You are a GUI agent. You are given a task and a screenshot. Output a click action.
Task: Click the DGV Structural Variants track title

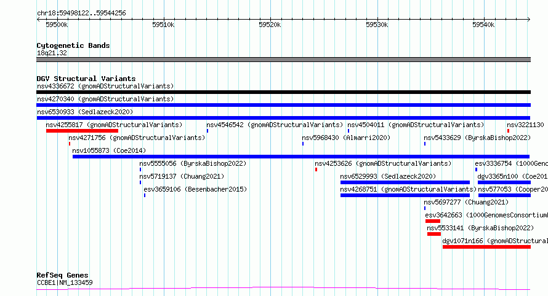coord(86,79)
